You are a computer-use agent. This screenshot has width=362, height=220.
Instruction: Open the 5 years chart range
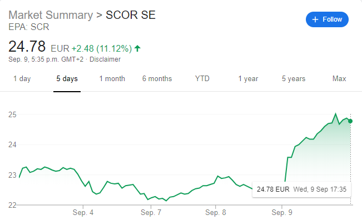pos(294,79)
